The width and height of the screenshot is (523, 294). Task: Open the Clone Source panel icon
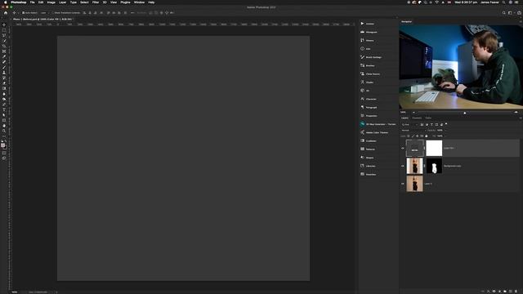point(362,73)
